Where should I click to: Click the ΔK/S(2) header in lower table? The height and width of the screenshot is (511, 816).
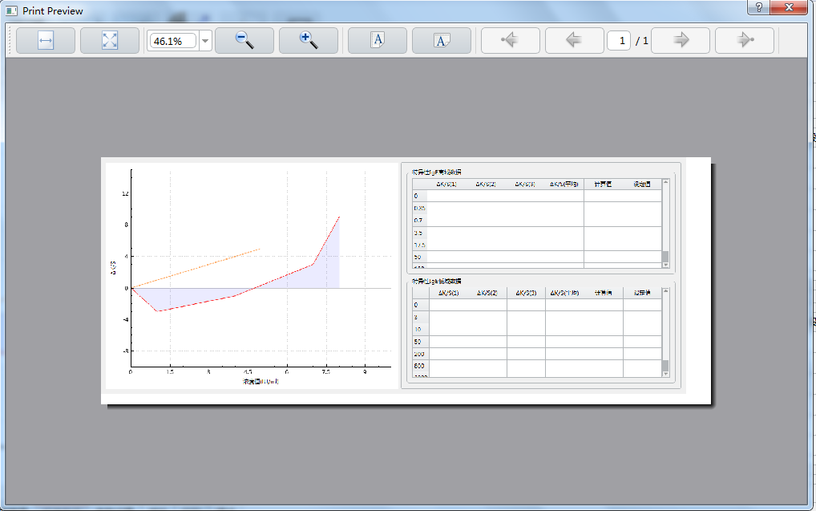487,293
